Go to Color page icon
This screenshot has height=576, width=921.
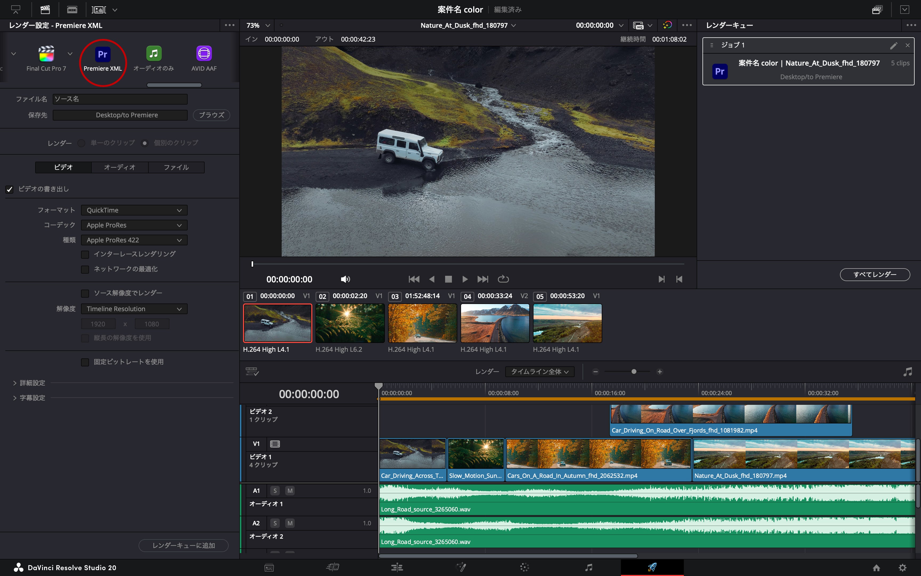(524, 567)
